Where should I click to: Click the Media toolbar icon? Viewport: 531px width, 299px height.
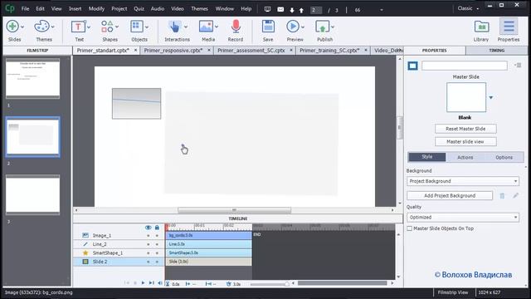point(206,27)
